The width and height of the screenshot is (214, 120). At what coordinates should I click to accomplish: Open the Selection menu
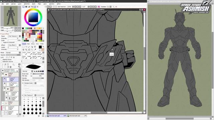pos(27,4)
